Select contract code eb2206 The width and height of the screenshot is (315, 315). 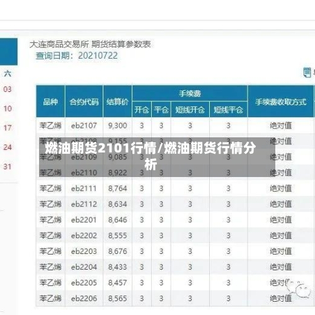pos(84,298)
